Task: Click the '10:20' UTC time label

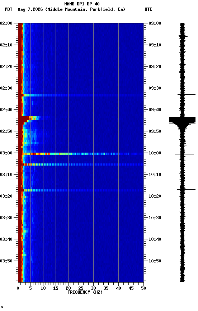Action: coord(155,196)
